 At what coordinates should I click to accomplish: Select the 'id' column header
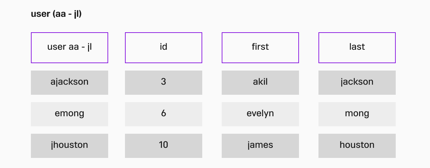click(164, 48)
